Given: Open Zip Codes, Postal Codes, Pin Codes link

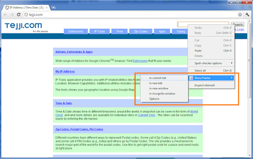Looking at the screenshot, I should (79, 129).
